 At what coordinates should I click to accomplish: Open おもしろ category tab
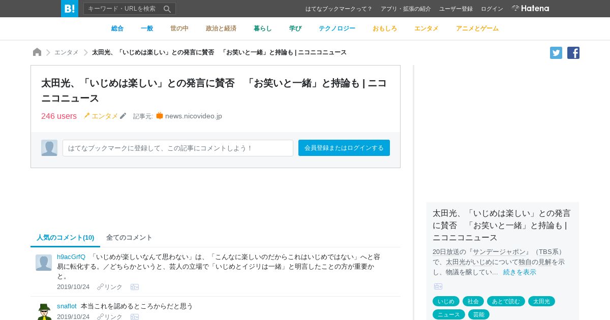tap(385, 28)
